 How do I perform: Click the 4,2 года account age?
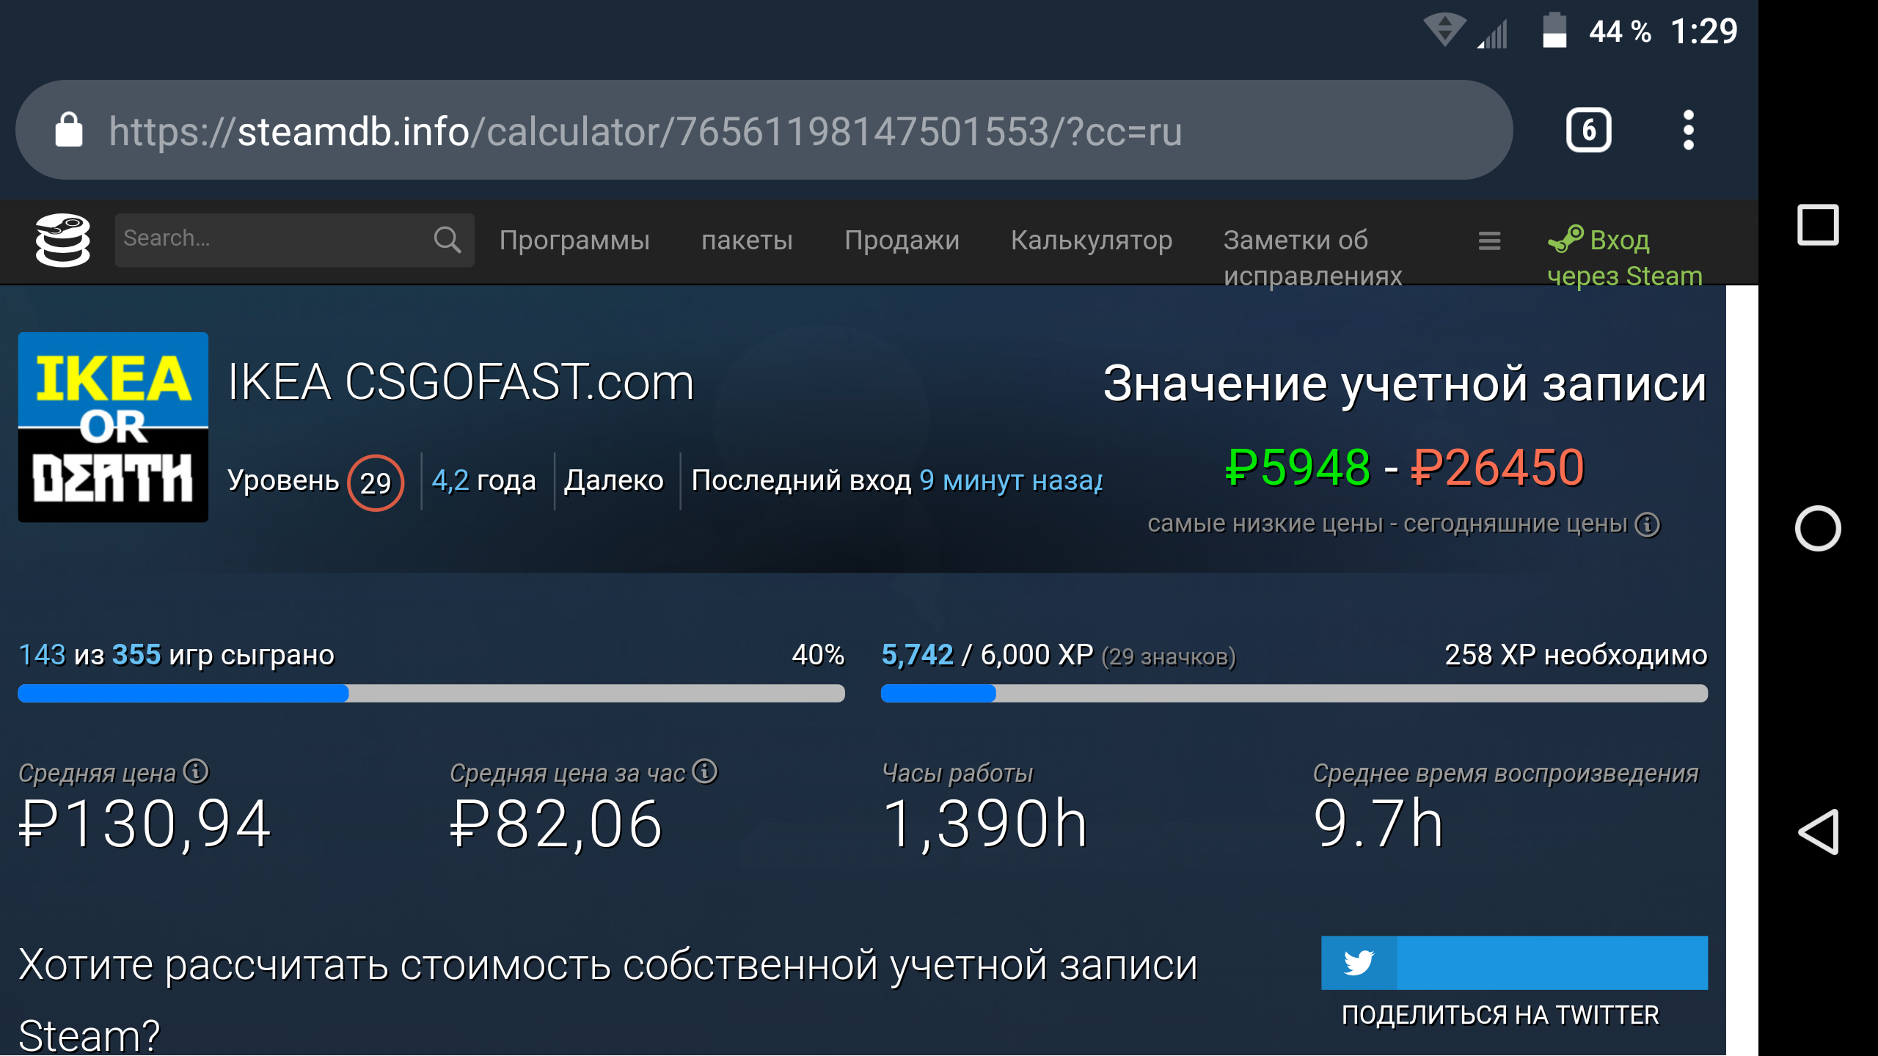tap(484, 480)
